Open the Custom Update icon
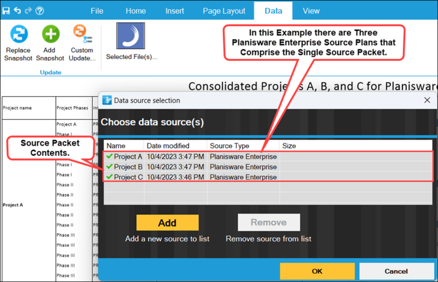 click(x=82, y=34)
